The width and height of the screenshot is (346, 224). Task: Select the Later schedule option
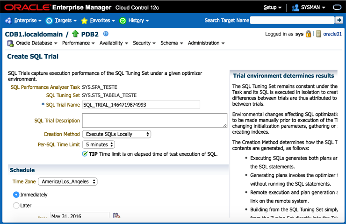click(16, 205)
